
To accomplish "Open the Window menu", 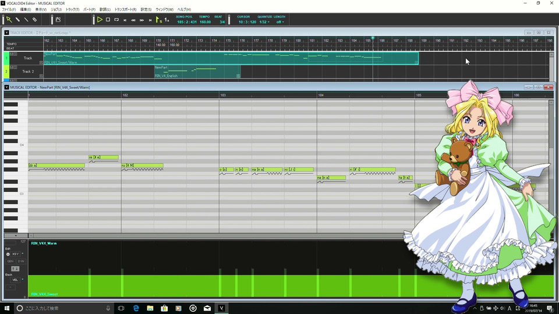I will click(164, 10).
